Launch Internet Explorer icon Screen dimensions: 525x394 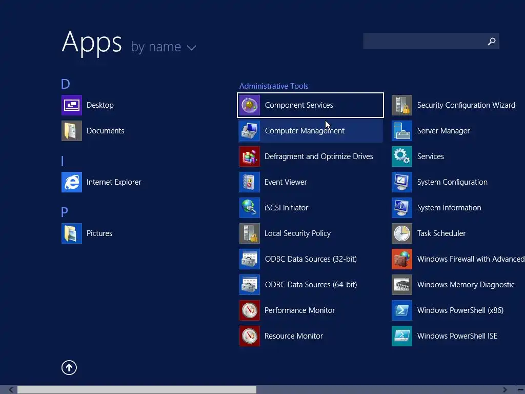(72, 182)
